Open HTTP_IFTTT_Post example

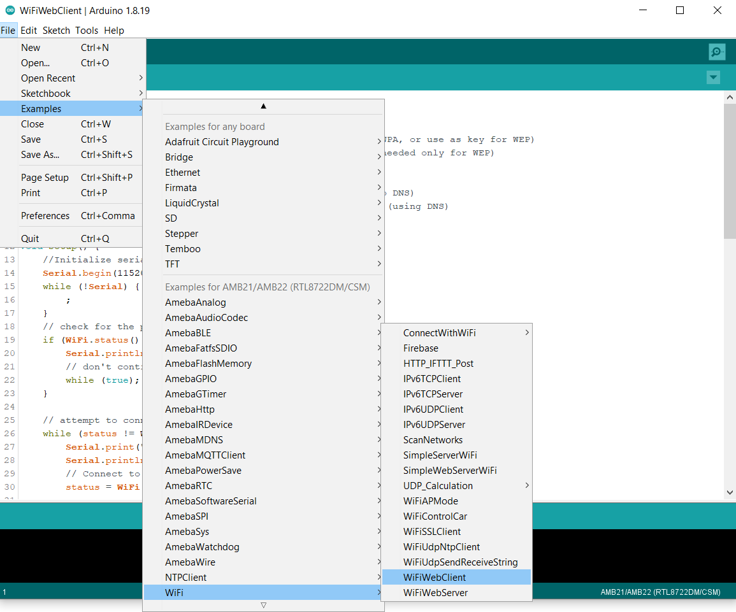pyautogui.click(x=457, y=364)
